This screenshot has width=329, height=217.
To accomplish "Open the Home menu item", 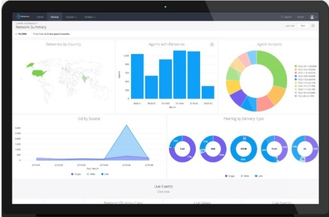I will point(40,17).
